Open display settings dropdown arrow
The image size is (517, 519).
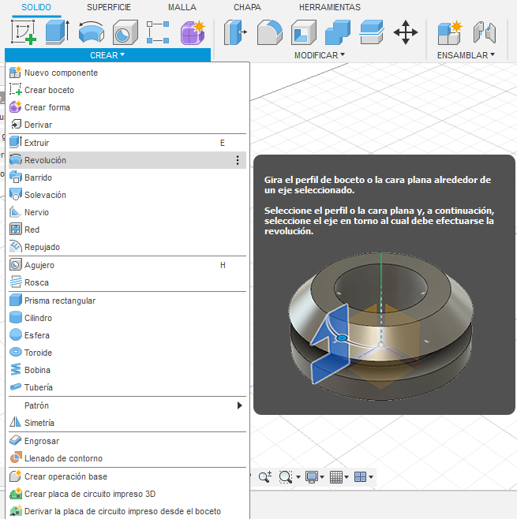[322, 477]
